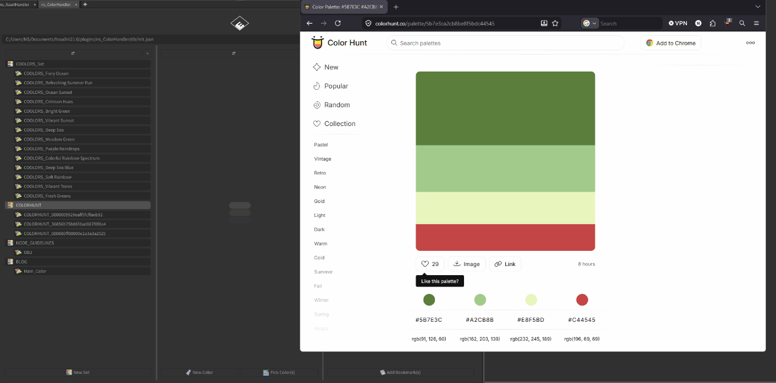Open the search engine selector dropdown

[x=589, y=23]
